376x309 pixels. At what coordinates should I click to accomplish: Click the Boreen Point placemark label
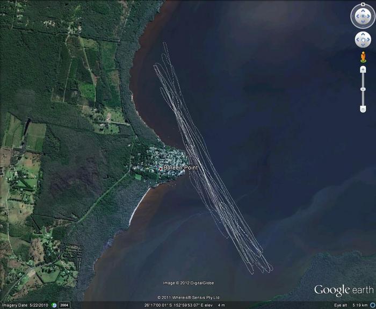pos(180,168)
